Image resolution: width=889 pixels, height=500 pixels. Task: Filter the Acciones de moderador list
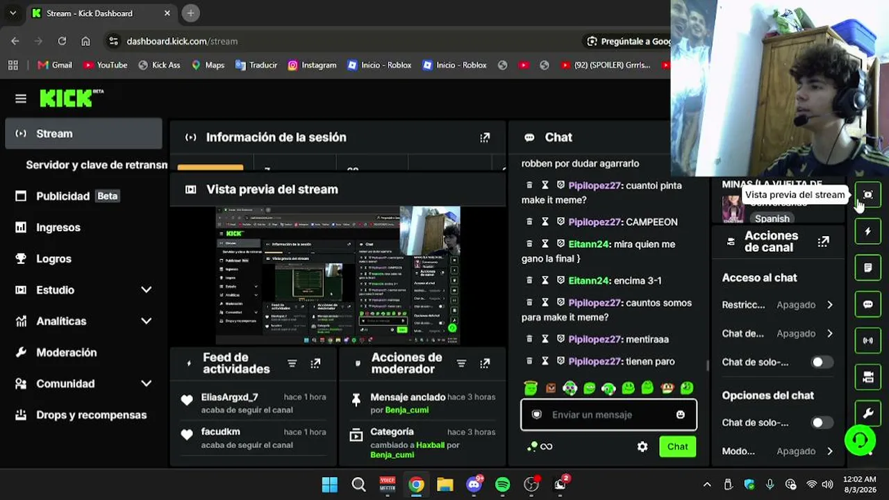[461, 363]
